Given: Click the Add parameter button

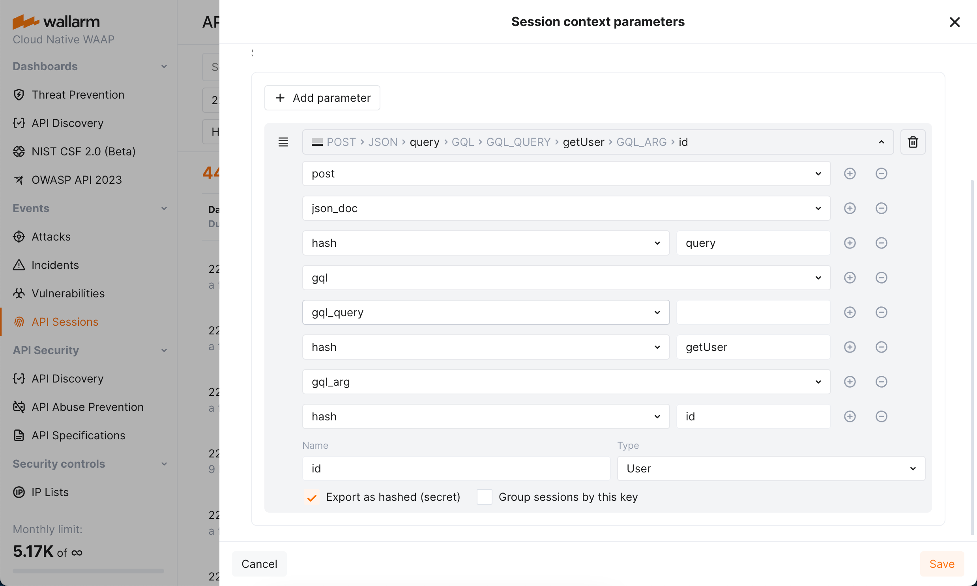Looking at the screenshot, I should pos(322,97).
